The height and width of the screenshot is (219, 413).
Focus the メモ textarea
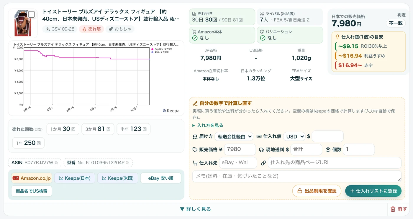pyautogui.click(x=297, y=176)
